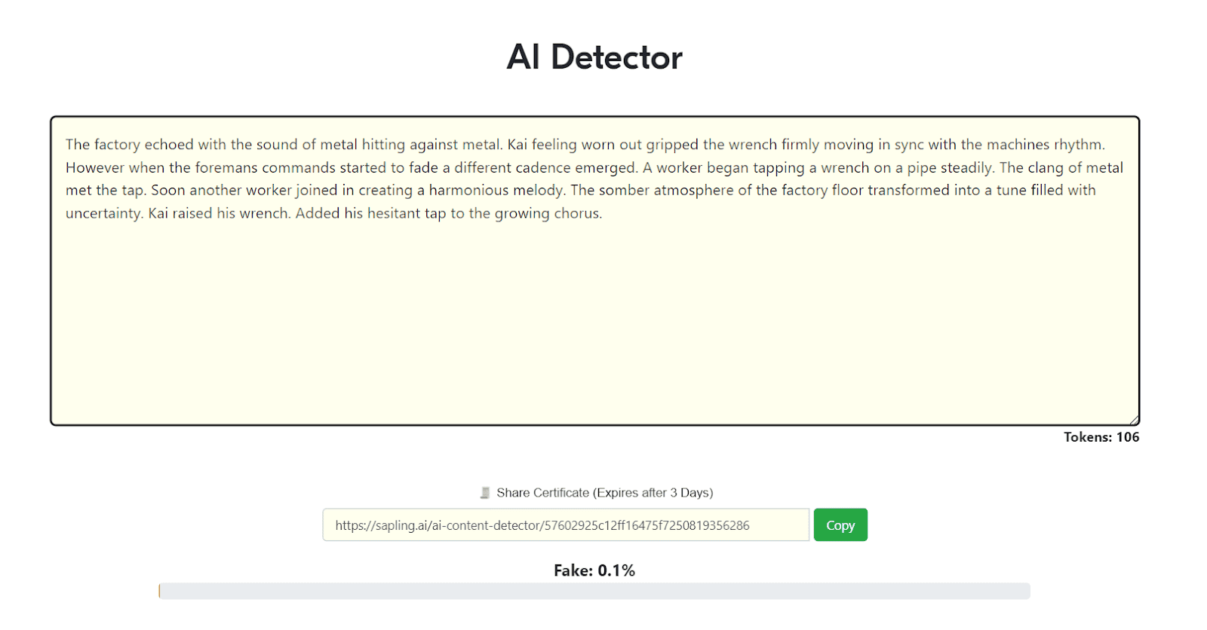Screen dimensions: 1207x630
Task: Click the word "foremans" in the text
Action: coord(226,167)
